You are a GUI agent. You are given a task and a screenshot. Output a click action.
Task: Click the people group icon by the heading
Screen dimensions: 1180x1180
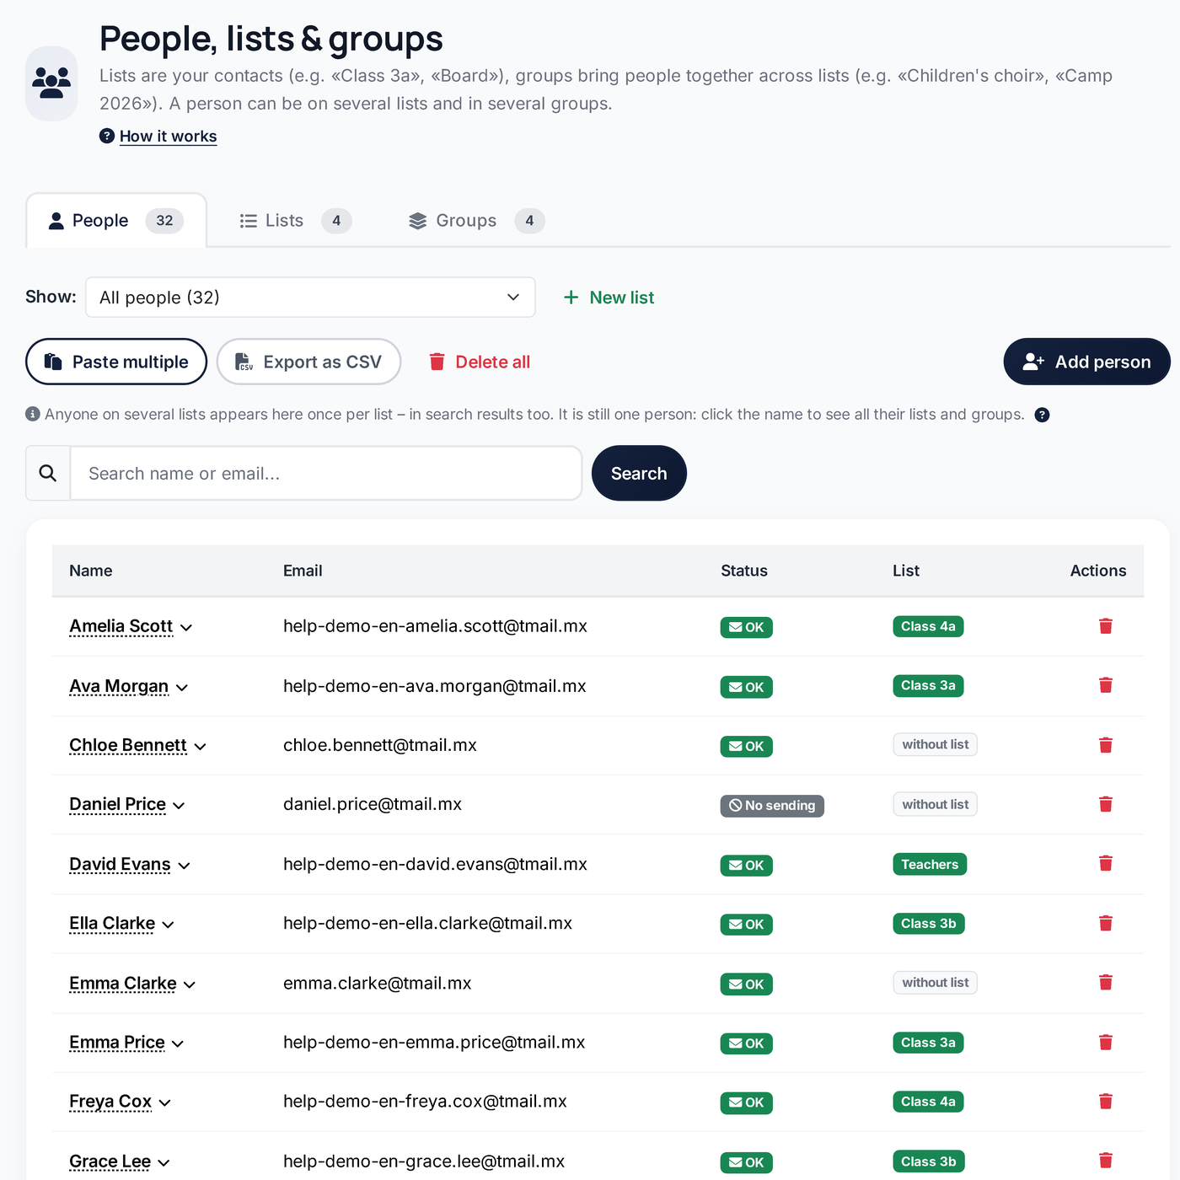51,83
